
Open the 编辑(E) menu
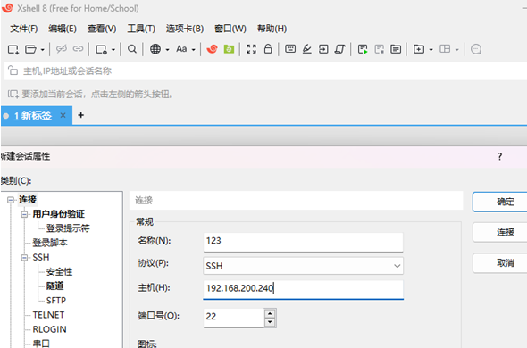(63, 29)
